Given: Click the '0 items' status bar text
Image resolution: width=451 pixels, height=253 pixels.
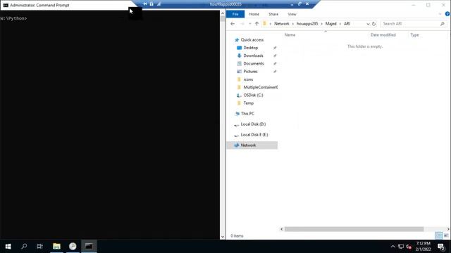Looking at the screenshot, I should pos(237,236).
